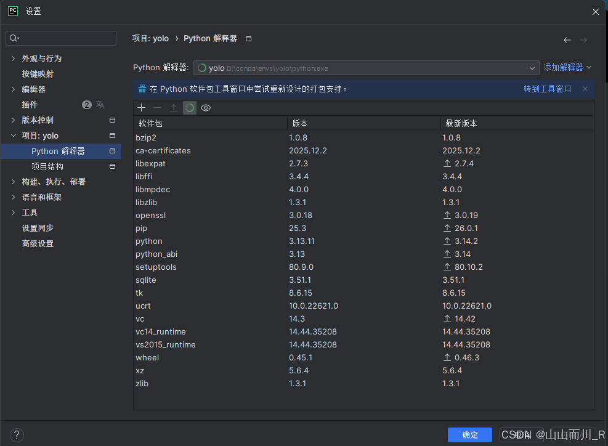This screenshot has width=608, height=446.
Task: Click the gift icon in the banner
Action: 142,89
